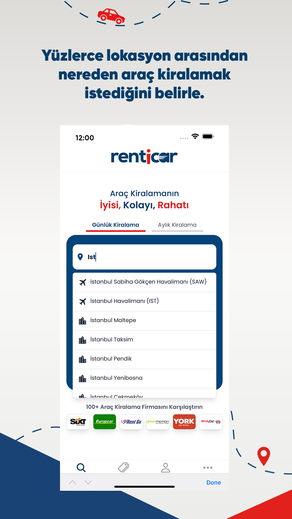This screenshot has height=519, width=292.
Task: Open the profile icon in bottom bar
Action: point(166,468)
